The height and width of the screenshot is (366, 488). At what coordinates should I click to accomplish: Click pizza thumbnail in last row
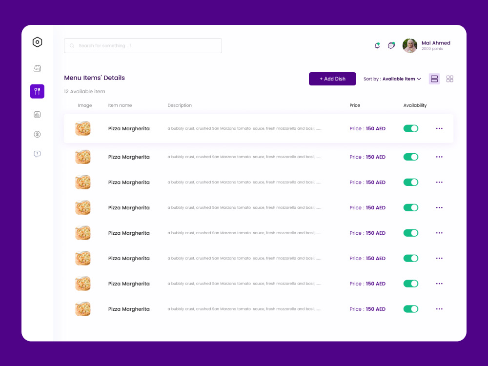point(83,309)
